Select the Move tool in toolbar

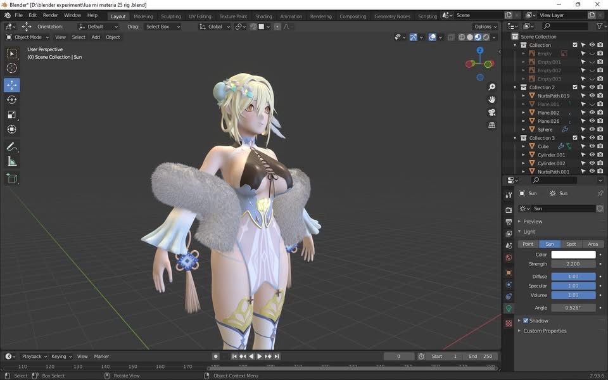coord(12,85)
